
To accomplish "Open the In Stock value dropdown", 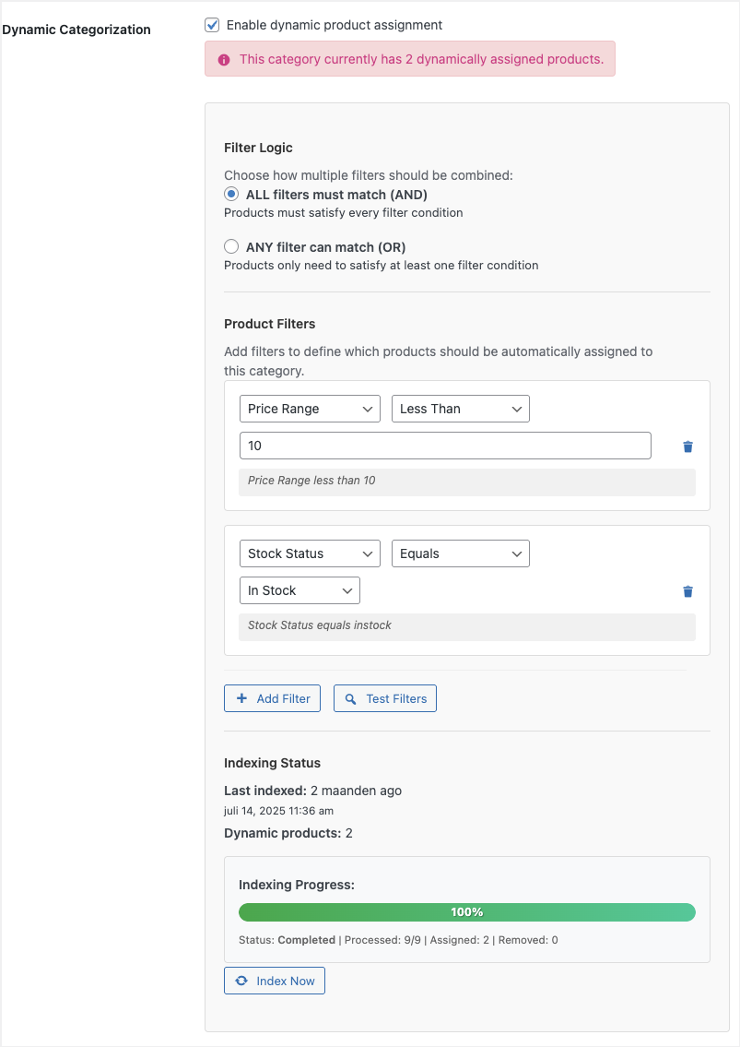I will point(297,589).
